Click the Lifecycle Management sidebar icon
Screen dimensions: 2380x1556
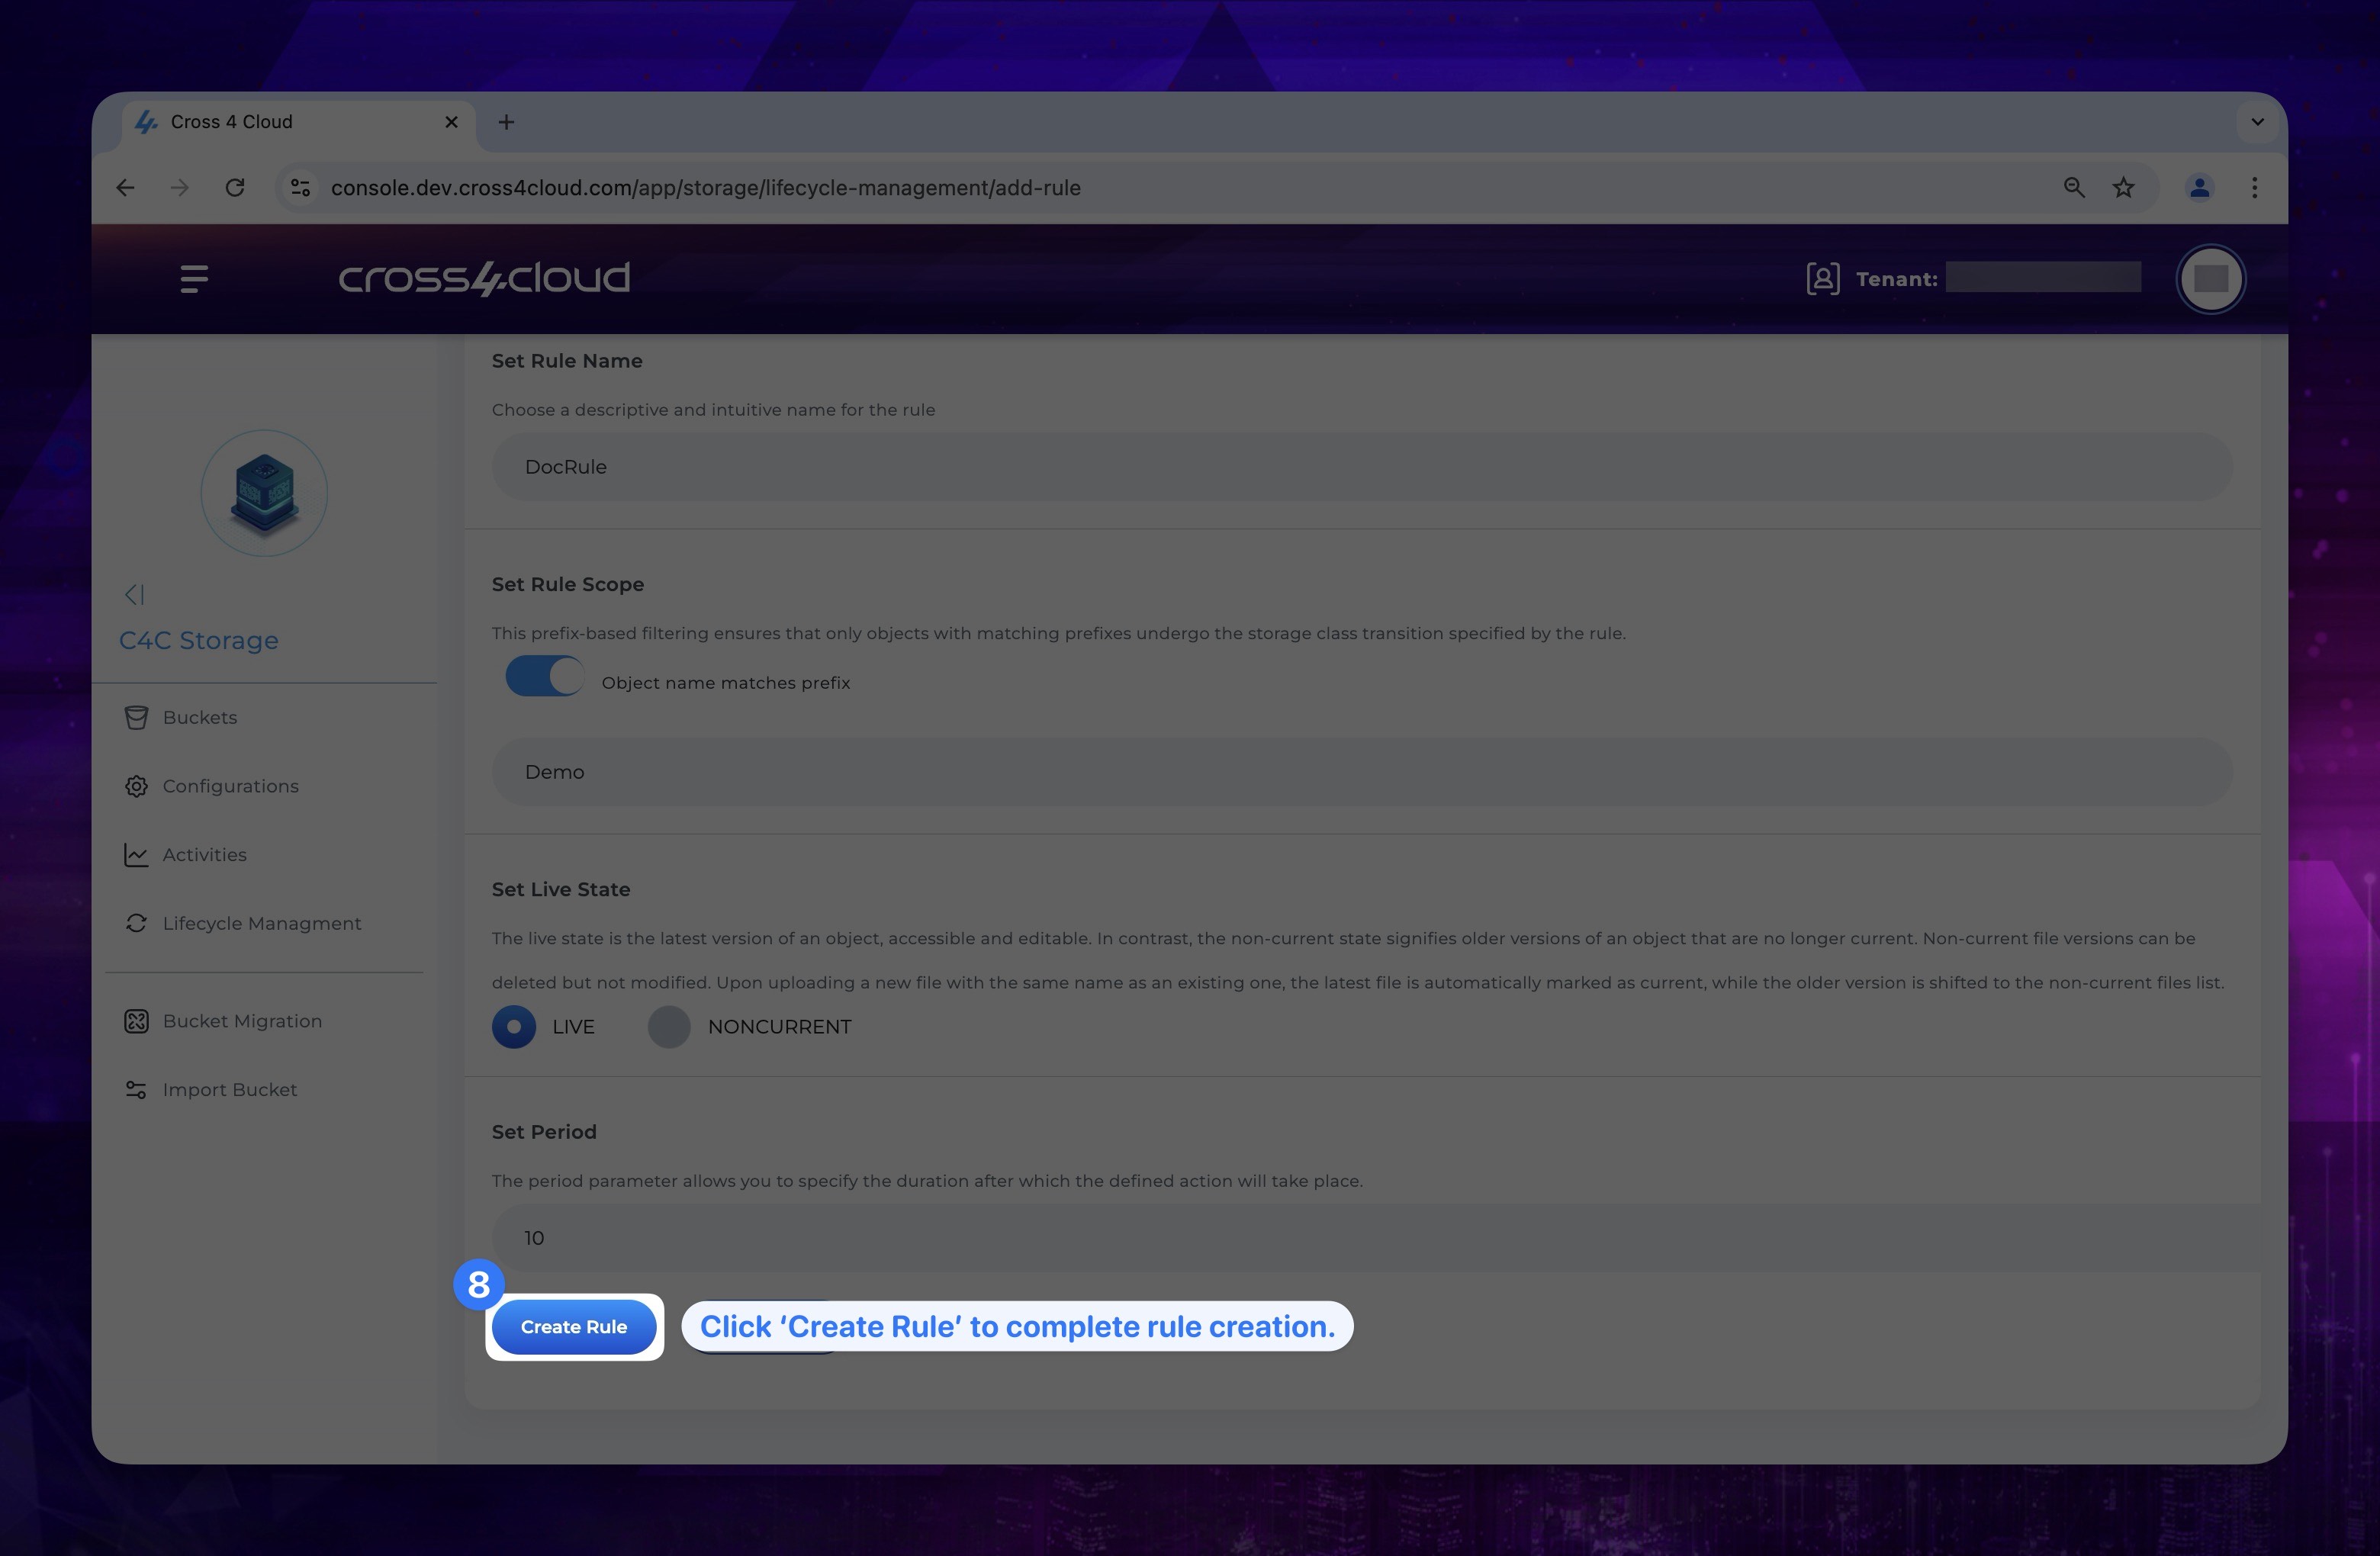[x=136, y=922]
